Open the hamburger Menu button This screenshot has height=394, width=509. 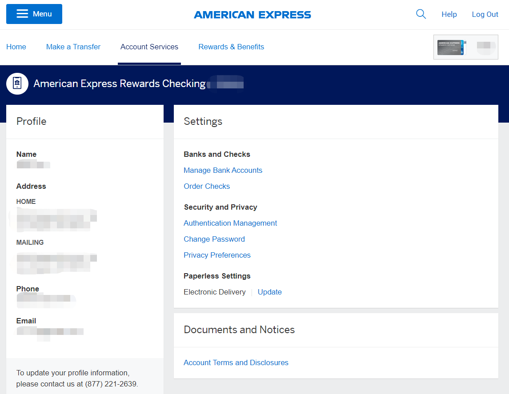[34, 14]
